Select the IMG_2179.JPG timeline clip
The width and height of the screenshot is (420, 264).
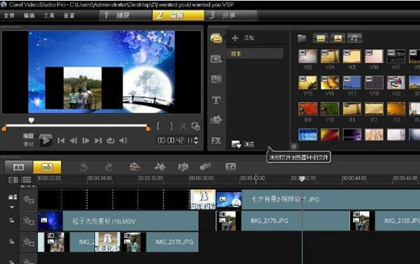[x=283, y=221]
